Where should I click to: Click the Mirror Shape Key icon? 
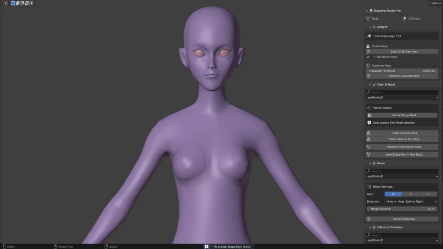pos(369,219)
